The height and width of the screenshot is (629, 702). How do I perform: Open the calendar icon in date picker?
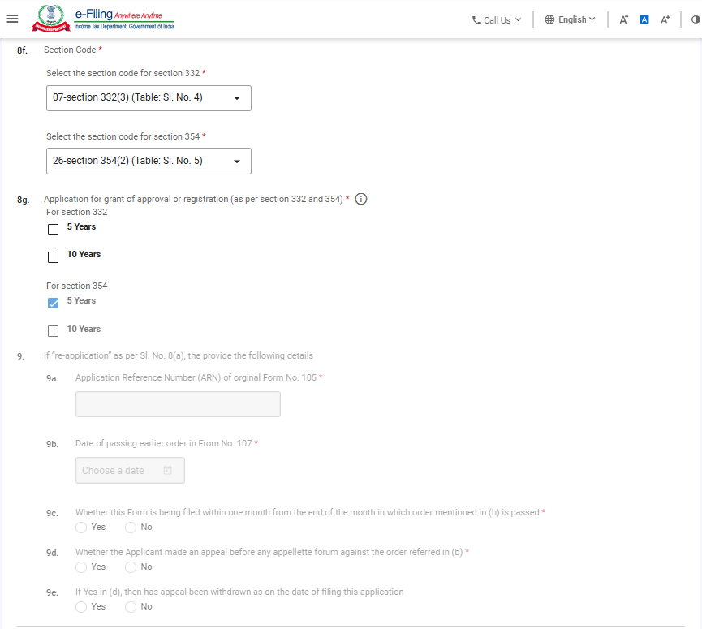click(167, 470)
